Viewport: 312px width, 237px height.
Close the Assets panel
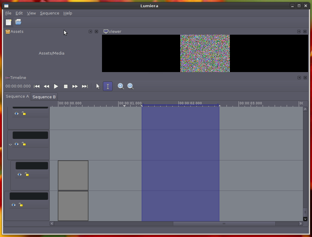[96, 32]
